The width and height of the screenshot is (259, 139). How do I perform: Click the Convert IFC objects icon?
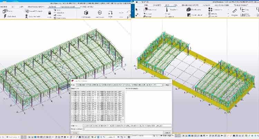[x=27, y=12]
